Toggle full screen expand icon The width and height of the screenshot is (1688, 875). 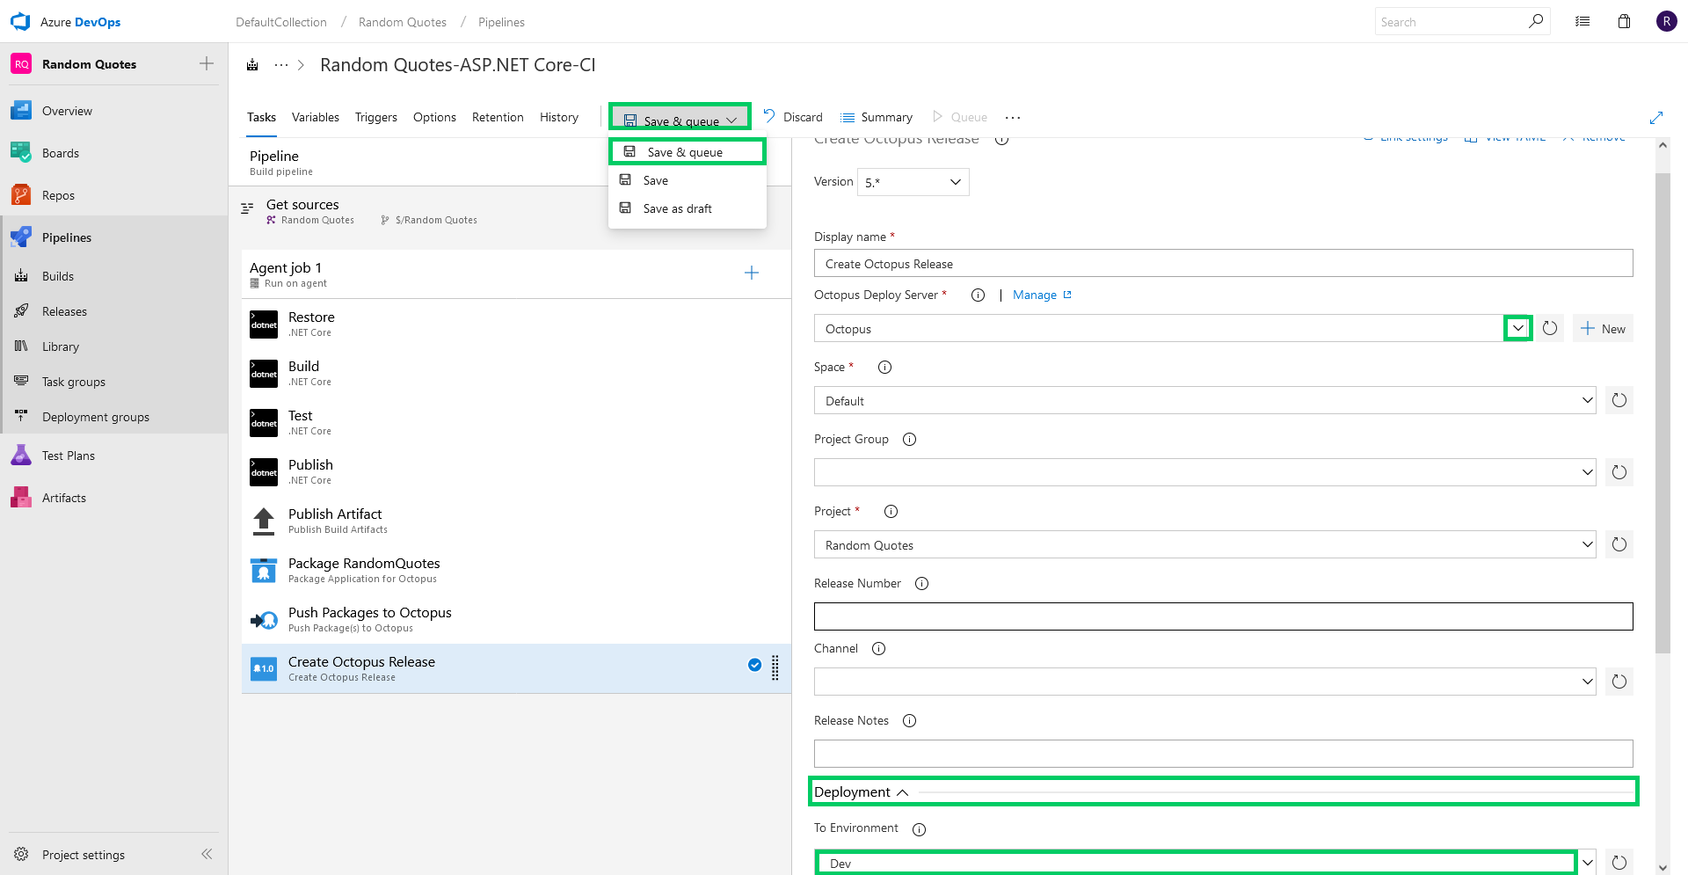pyautogui.click(x=1656, y=118)
